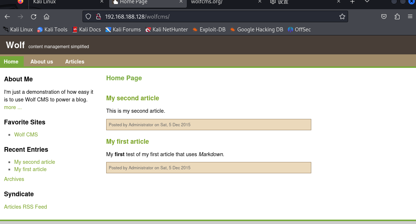Open a new browser tab with plus

coord(353,2)
